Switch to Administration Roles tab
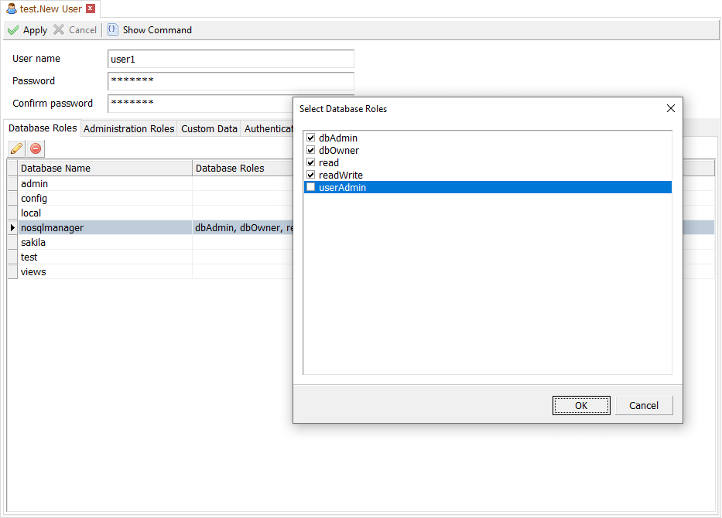Screen dimensions: 722x518 tap(128, 129)
